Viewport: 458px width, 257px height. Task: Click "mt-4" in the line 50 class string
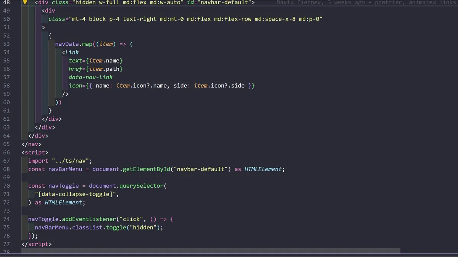(79, 19)
